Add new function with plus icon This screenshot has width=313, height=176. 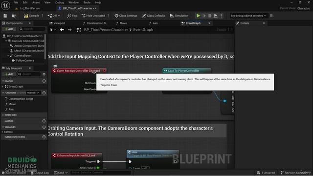[x=44, y=93]
